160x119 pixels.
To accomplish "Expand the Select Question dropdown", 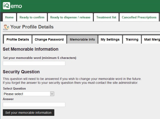I will pyautogui.click(x=29, y=94).
